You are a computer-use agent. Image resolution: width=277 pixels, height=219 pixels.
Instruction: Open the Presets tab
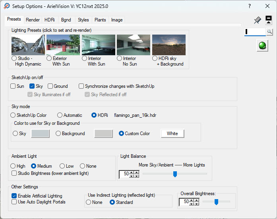coord(14,19)
